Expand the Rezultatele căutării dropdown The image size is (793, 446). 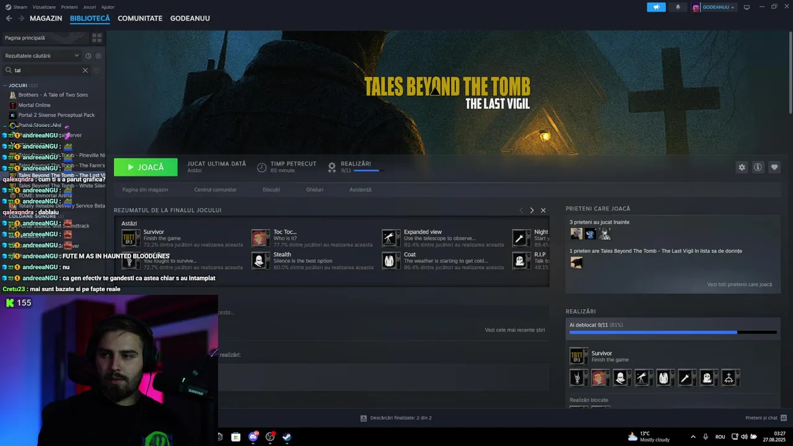pos(42,56)
